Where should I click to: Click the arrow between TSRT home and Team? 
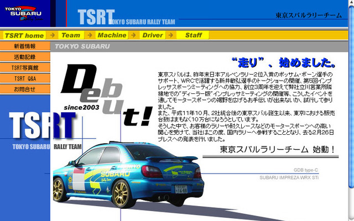(53, 35)
